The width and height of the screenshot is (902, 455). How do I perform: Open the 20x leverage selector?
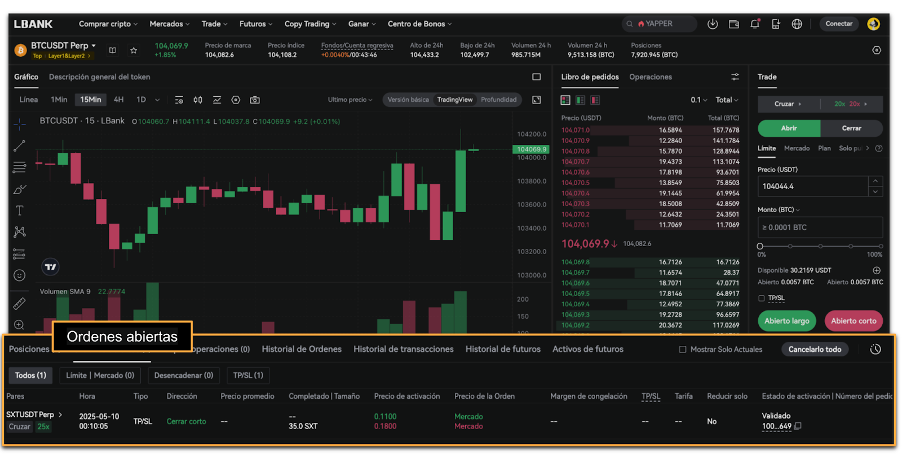point(851,104)
